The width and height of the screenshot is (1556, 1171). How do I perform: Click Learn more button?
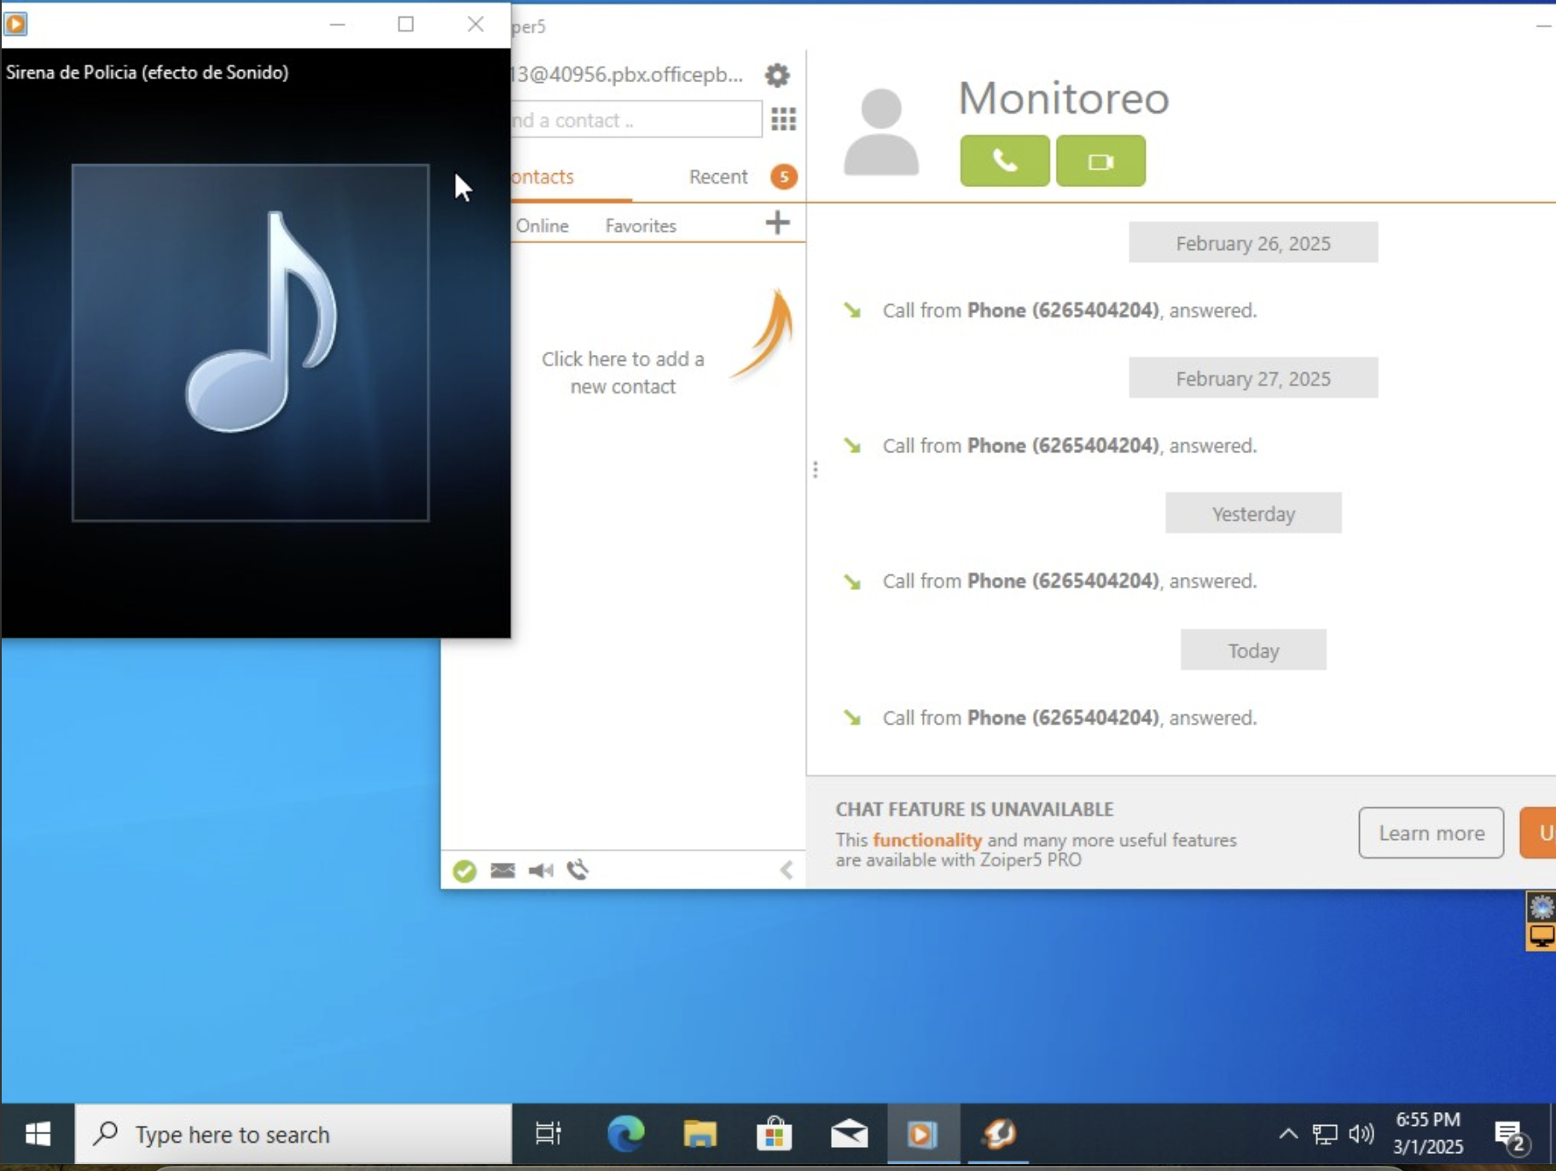tap(1431, 833)
